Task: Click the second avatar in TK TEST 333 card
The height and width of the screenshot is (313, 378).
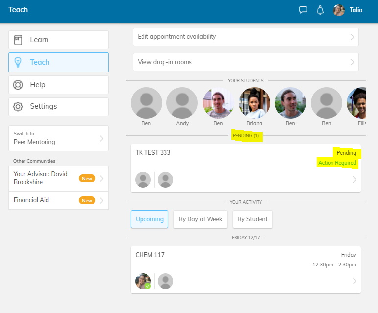Action: pos(165,180)
